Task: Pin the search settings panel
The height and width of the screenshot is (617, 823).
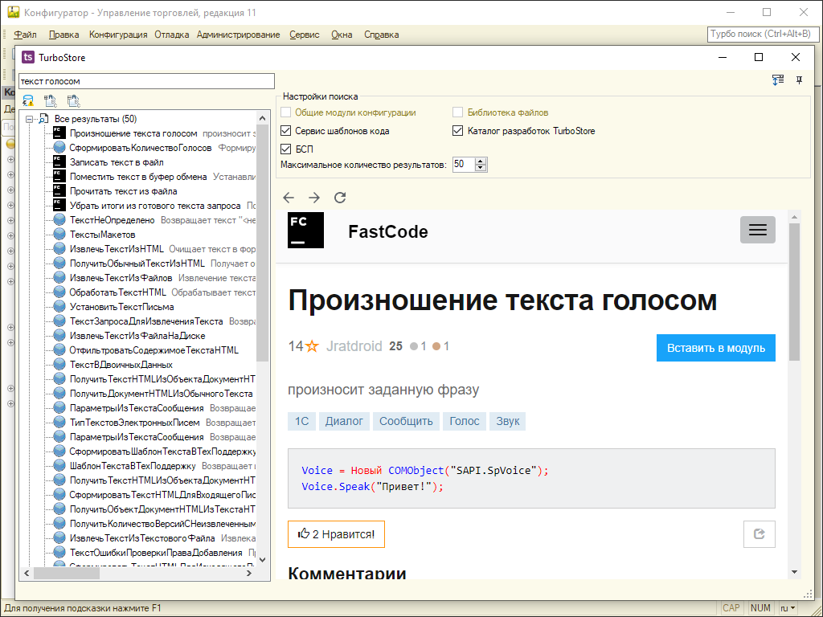Action: coord(800,80)
